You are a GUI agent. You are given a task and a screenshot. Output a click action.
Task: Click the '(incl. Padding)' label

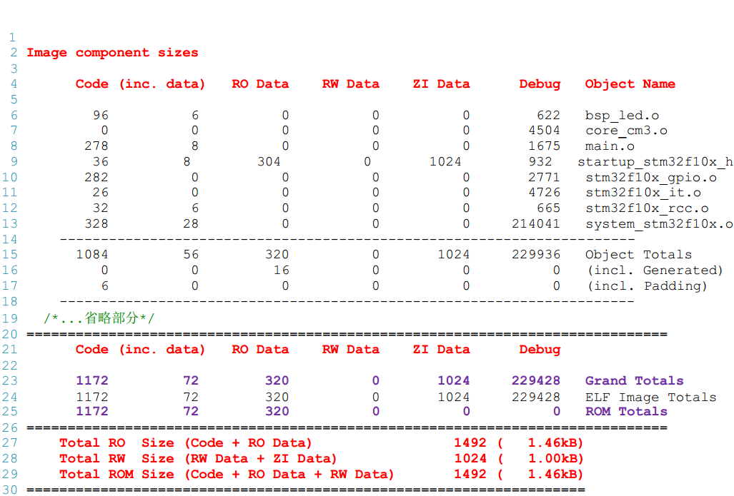648,286
